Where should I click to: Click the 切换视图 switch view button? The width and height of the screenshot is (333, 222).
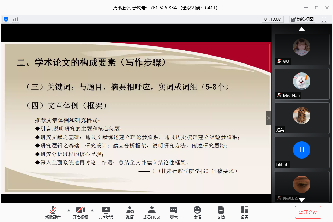[x=302, y=19]
